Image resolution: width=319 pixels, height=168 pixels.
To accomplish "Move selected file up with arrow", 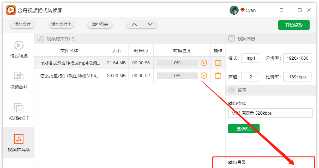I will 134,24.
